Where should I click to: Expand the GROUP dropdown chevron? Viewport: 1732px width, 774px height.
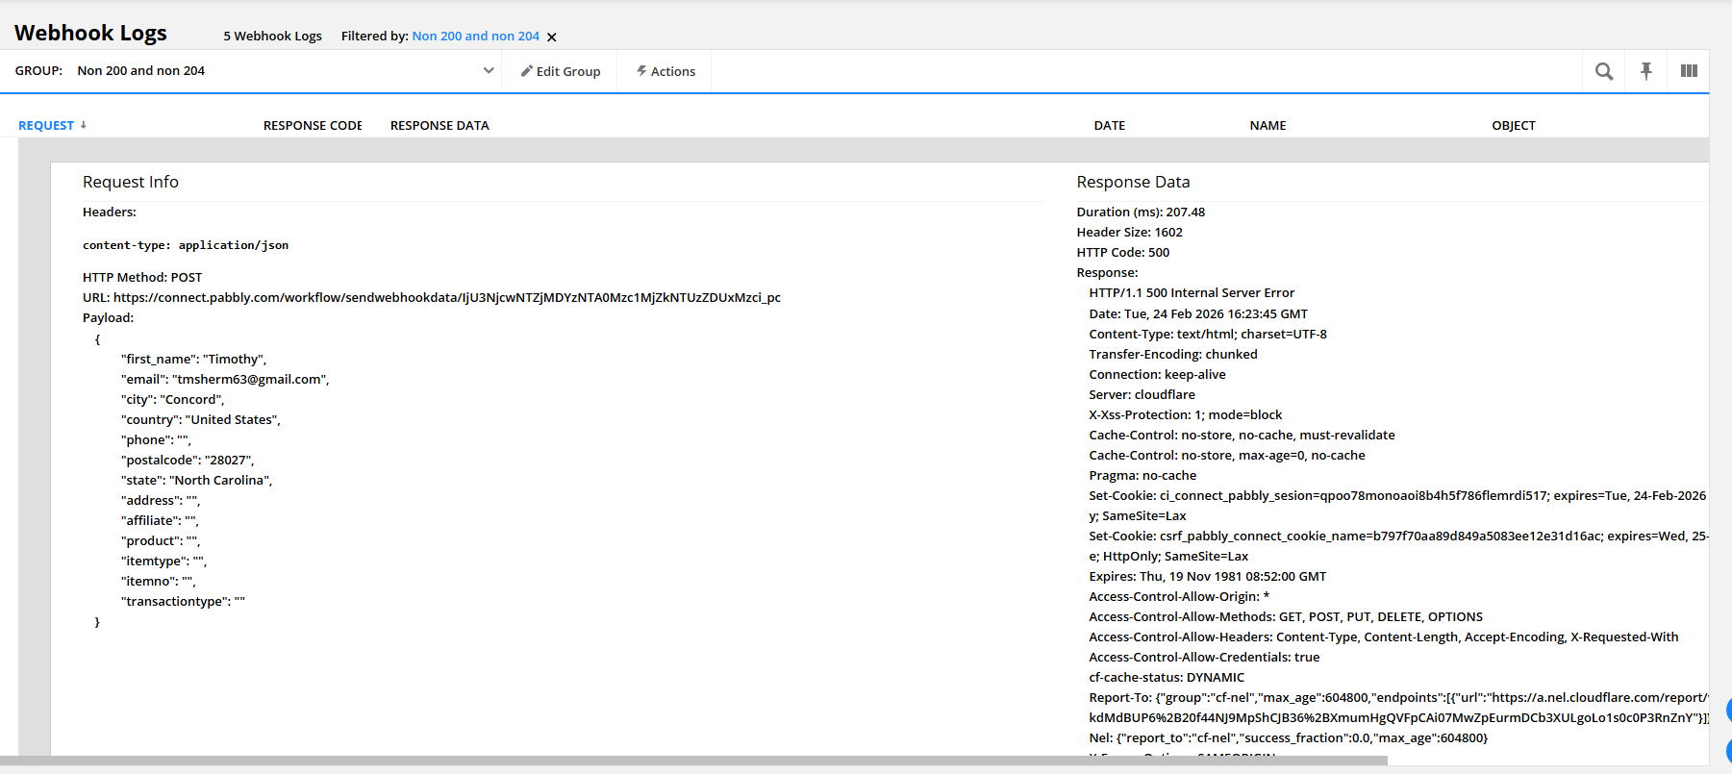pyautogui.click(x=489, y=70)
